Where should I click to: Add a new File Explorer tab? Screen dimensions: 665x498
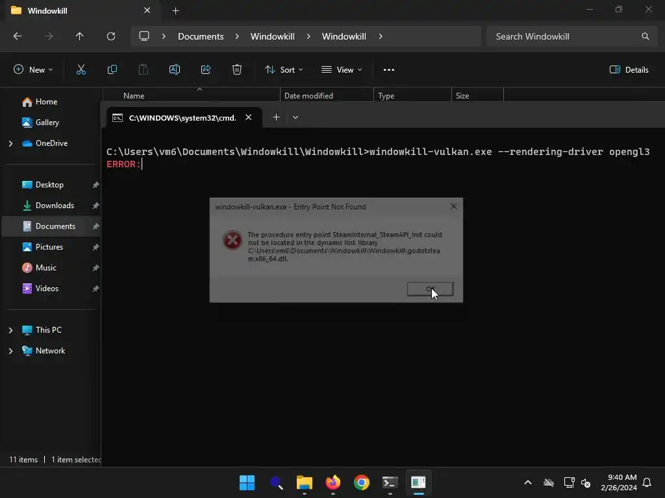(175, 10)
